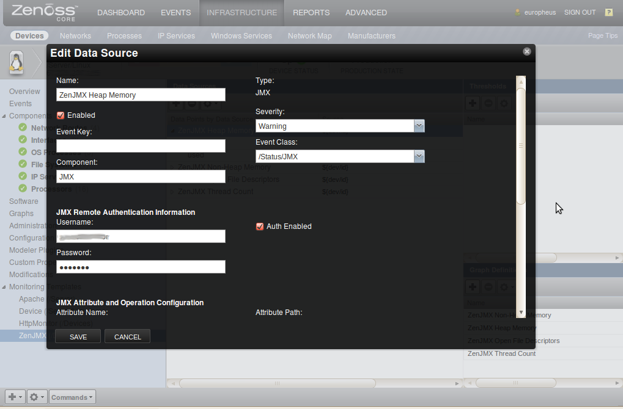Open the Events tab
This screenshot has width=623, height=409.
click(175, 13)
